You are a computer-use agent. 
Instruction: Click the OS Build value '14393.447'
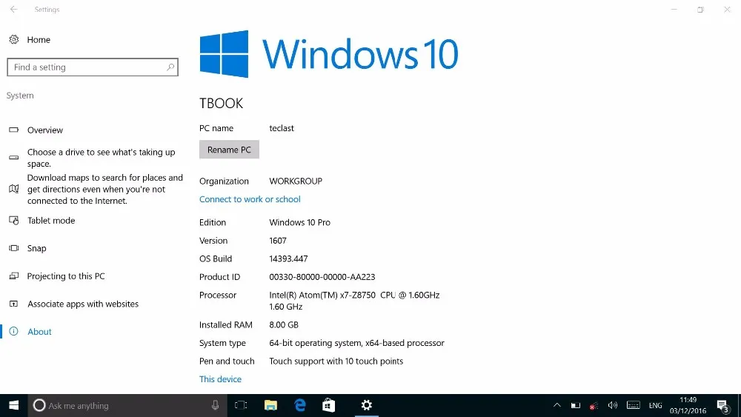coord(288,258)
